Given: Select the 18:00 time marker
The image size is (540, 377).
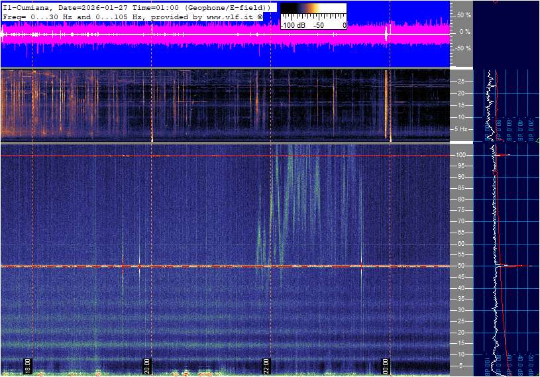Looking at the screenshot, I should pos(28,365).
